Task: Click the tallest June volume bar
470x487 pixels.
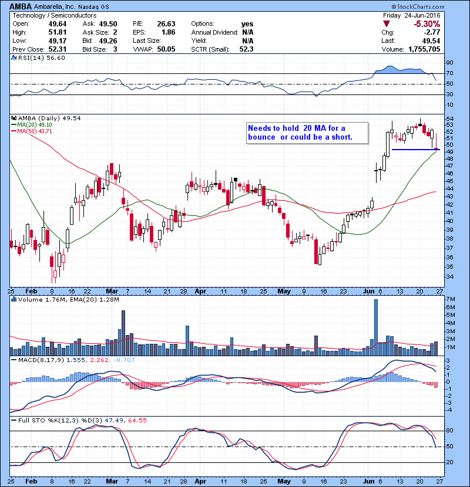Action: [x=376, y=327]
